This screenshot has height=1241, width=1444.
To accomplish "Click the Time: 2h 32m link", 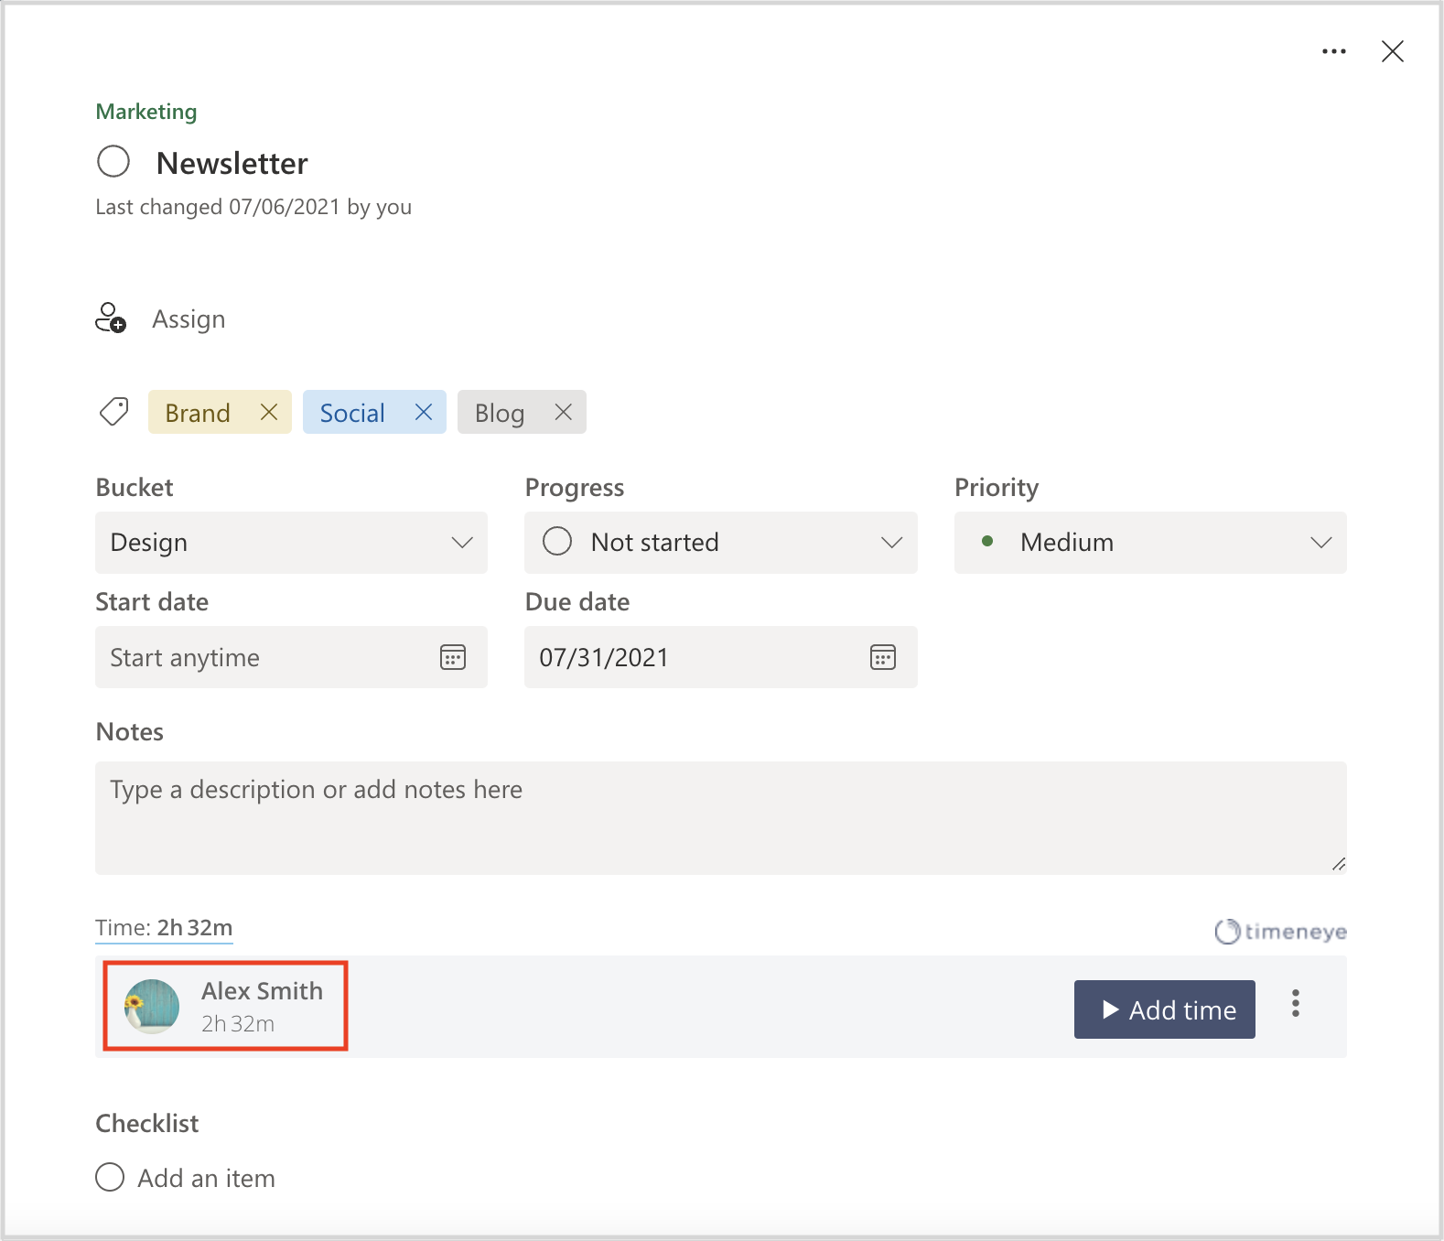I will [x=165, y=928].
